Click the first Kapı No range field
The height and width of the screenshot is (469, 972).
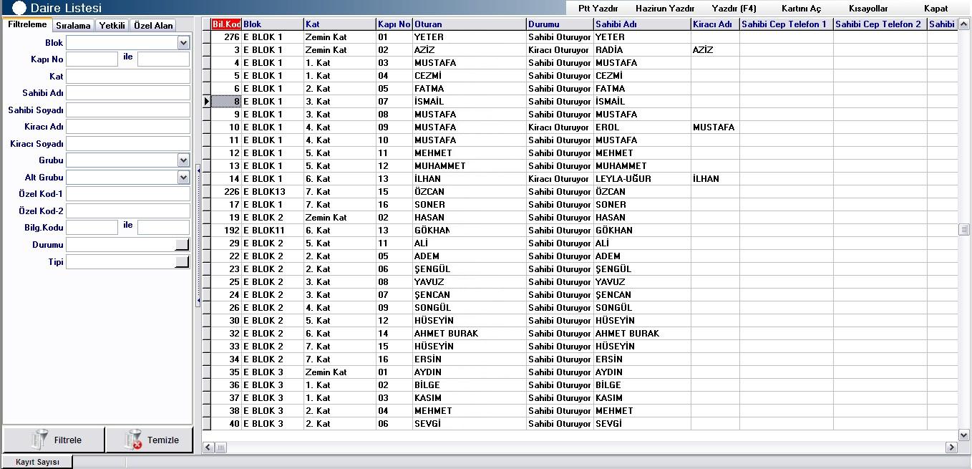tap(92, 59)
